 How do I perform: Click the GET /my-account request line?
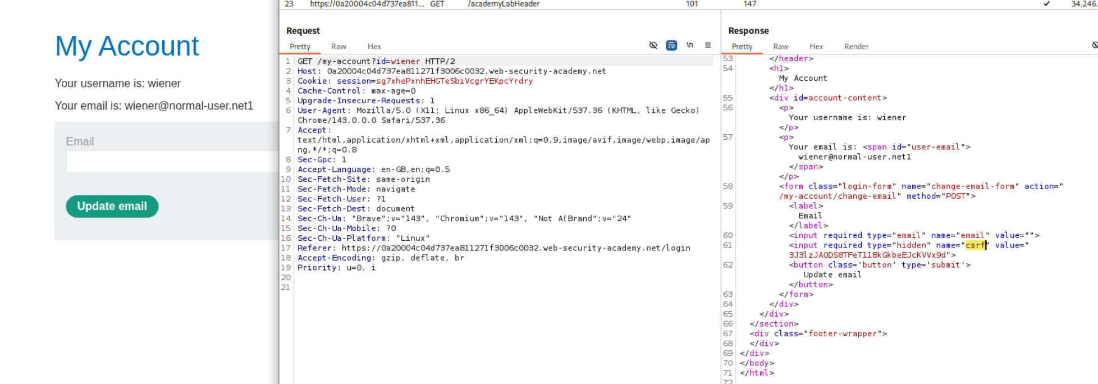(376, 61)
